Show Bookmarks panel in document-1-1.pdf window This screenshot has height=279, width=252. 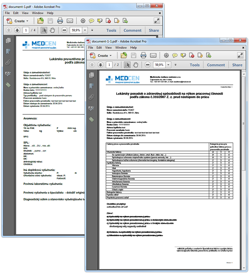click(91, 86)
